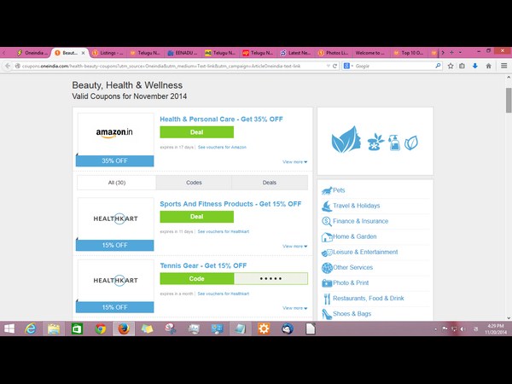Click the amazon.in logo thumbnail
The width and height of the screenshot is (512, 384).
(115, 134)
